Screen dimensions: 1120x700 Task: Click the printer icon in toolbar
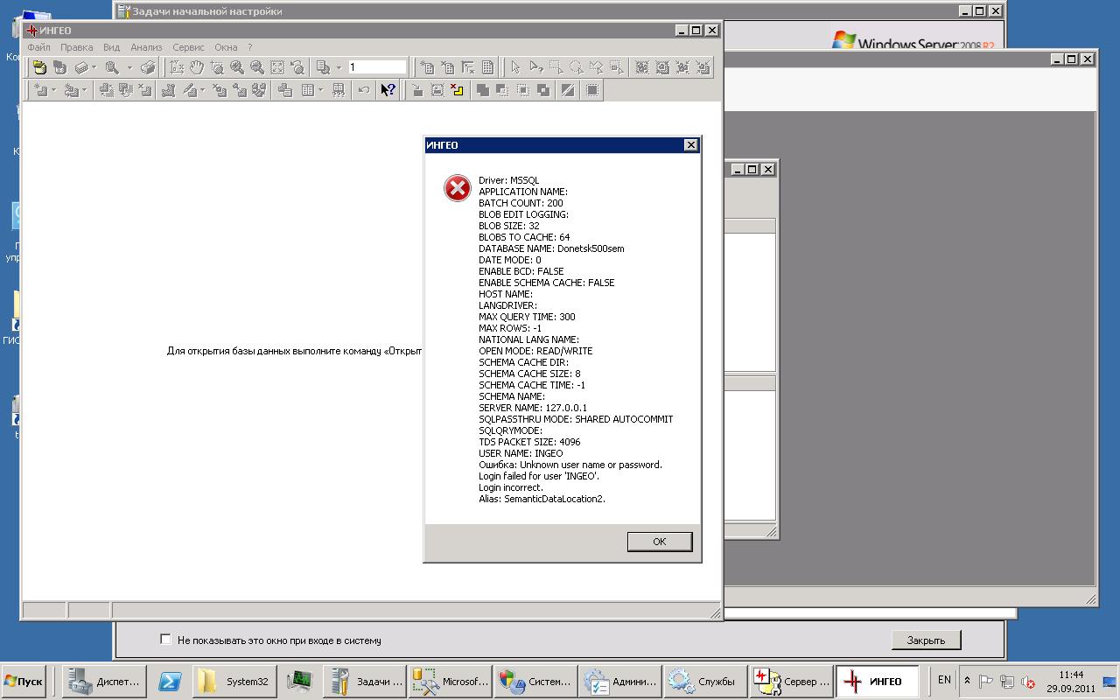(x=148, y=67)
